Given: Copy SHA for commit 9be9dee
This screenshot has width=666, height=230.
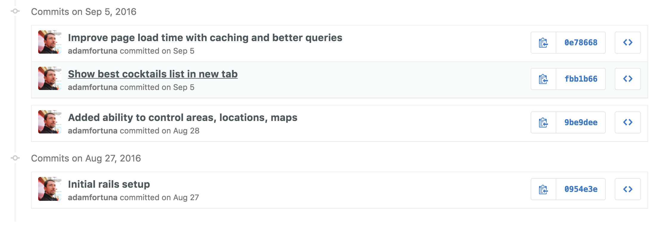Looking at the screenshot, I should point(543,122).
